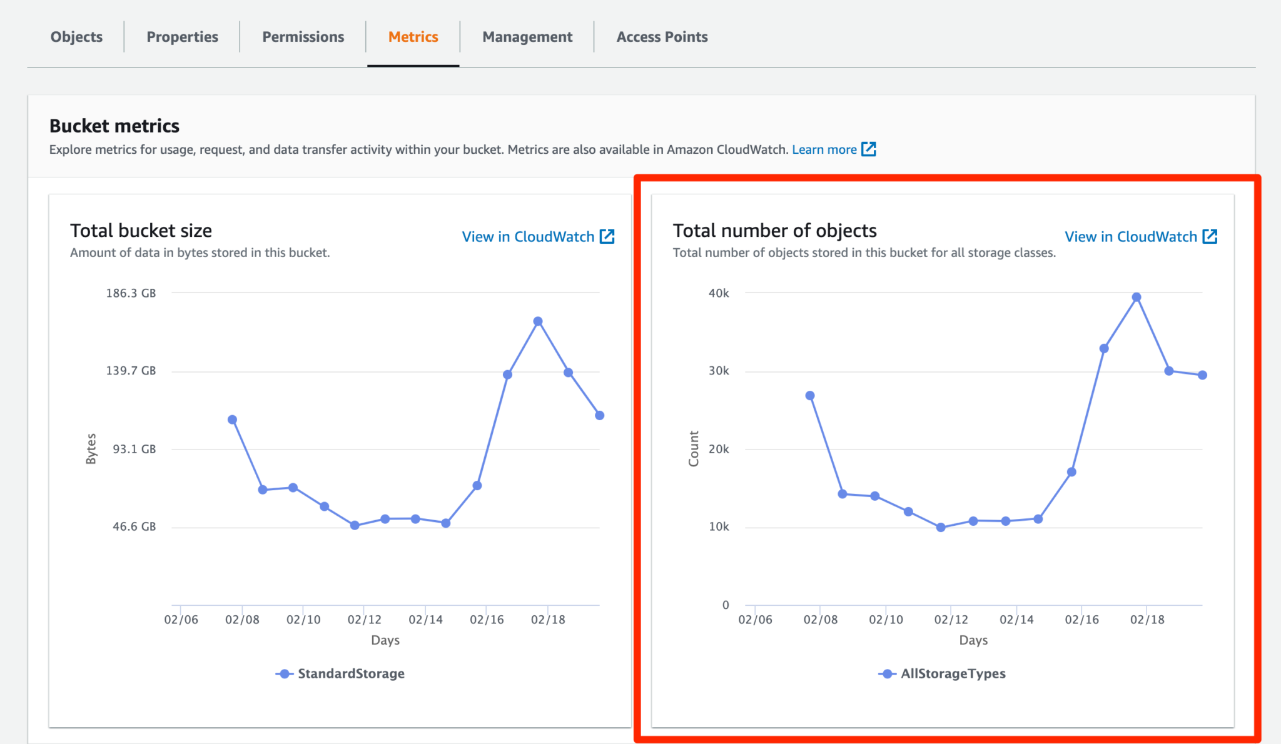Click the CloudWatch external link icon on Total bucket size
The height and width of the screenshot is (744, 1281).
point(607,236)
